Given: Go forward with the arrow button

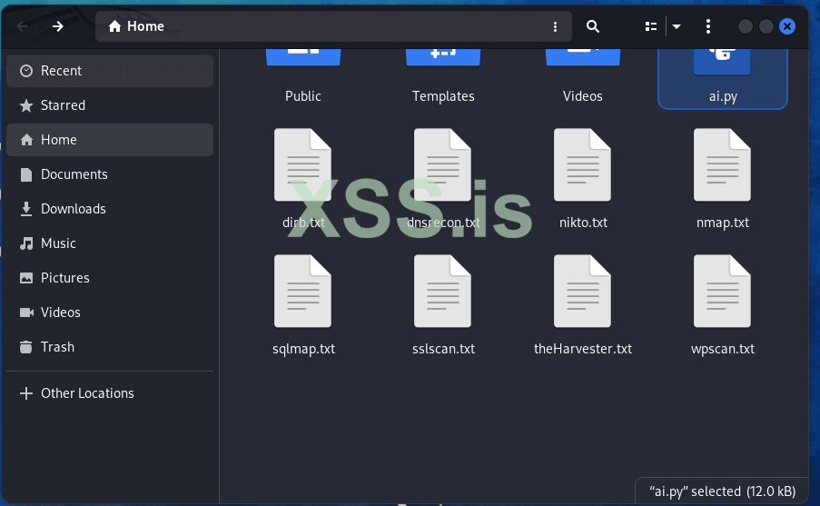Looking at the screenshot, I should [57, 26].
